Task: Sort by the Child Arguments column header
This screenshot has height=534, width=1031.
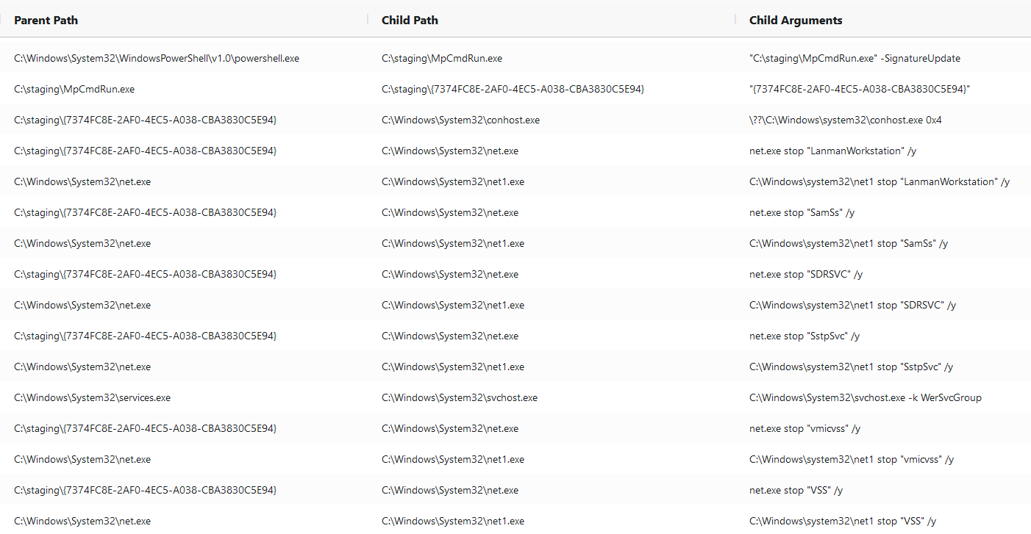Action: 796,21
